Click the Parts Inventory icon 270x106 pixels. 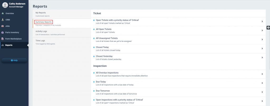[x=3, y=32]
